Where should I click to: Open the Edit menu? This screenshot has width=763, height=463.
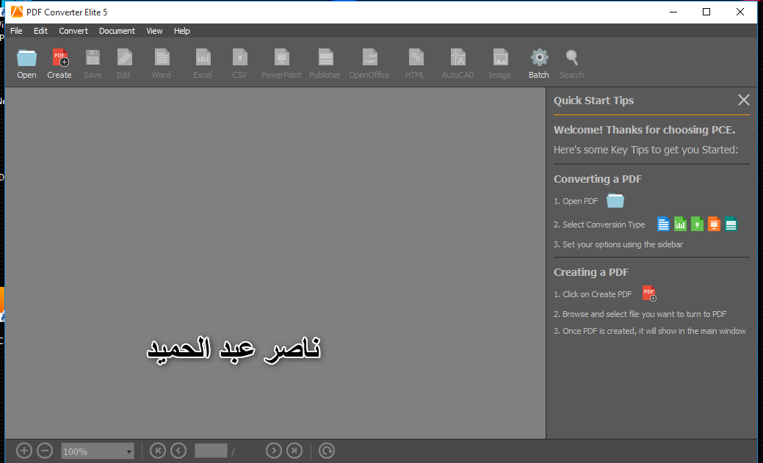[41, 31]
